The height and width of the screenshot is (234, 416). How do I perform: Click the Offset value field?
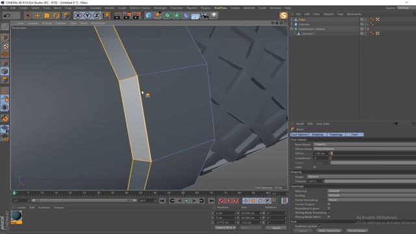tap(320, 153)
